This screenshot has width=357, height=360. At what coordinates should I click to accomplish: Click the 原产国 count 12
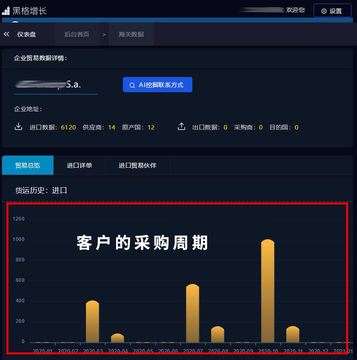click(151, 127)
